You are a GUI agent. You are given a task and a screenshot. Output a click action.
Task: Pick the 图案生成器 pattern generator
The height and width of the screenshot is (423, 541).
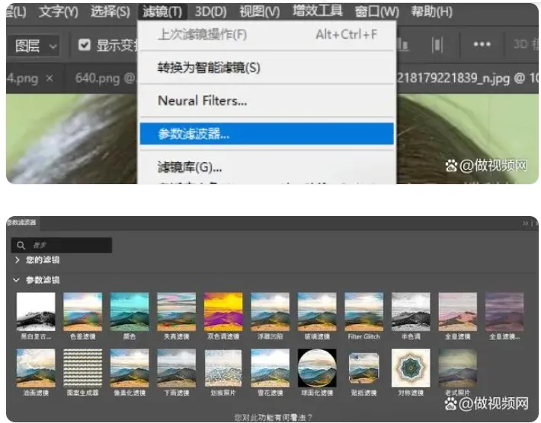[82, 367]
